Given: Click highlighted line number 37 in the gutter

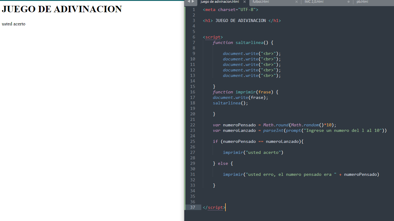Looking at the screenshot, I should coord(192,207).
